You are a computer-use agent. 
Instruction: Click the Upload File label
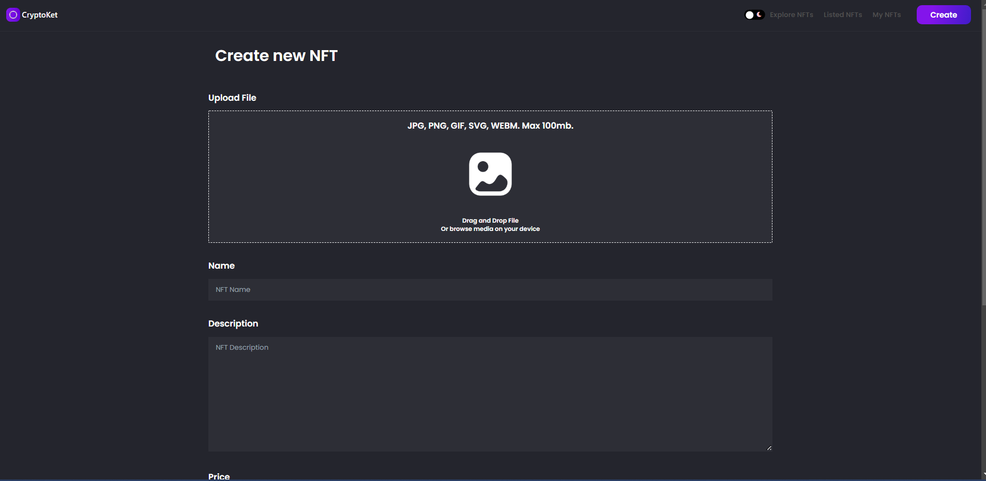[x=232, y=98]
